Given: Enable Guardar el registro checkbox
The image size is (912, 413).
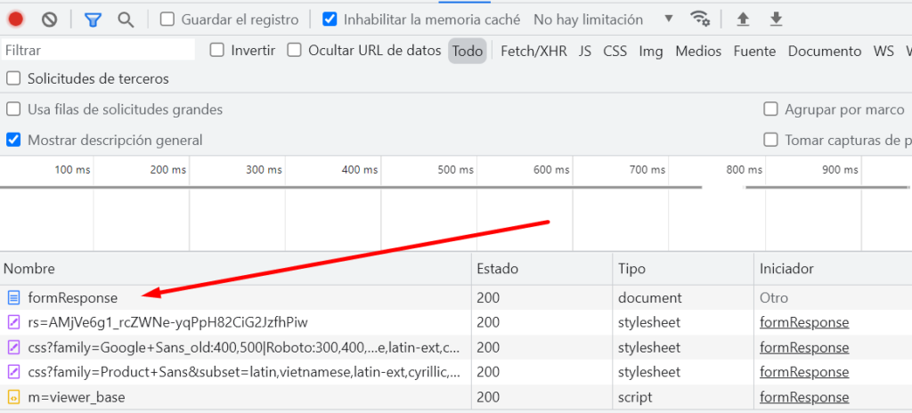Looking at the screenshot, I should click(167, 20).
